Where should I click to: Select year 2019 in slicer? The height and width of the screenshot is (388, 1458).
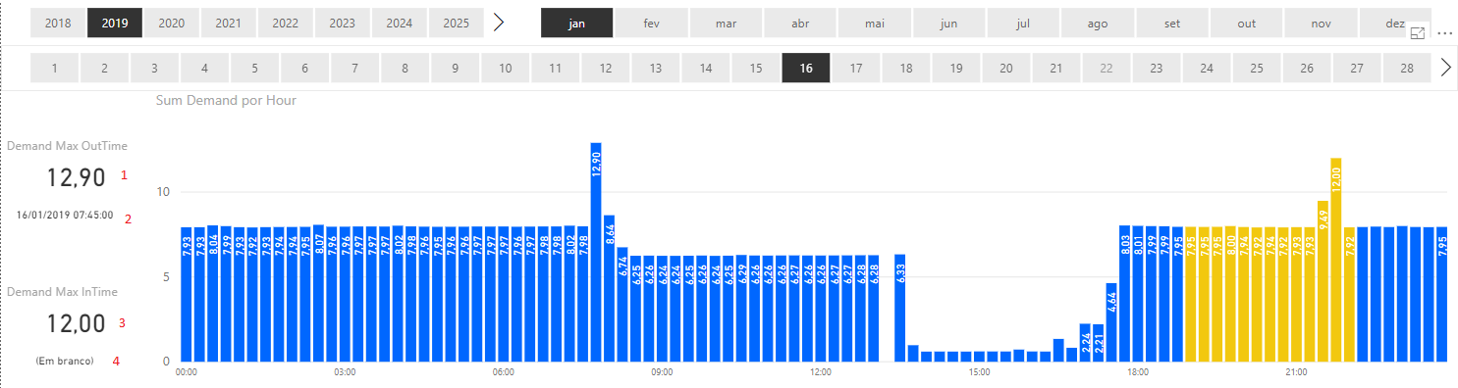[x=114, y=23]
